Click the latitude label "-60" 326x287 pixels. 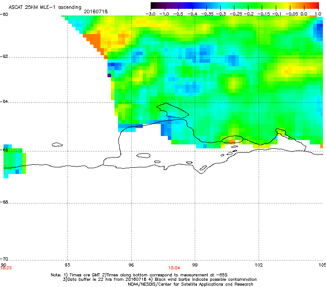pos(4,15)
